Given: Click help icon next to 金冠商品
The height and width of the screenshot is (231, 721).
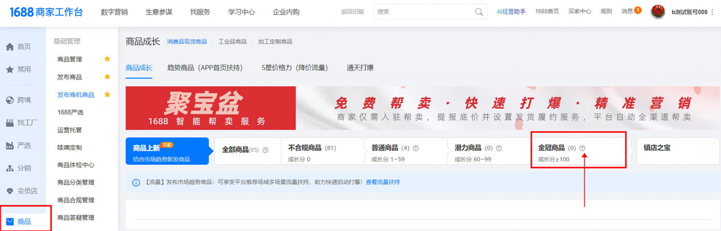Looking at the screenshot, I should click(582, 148).
